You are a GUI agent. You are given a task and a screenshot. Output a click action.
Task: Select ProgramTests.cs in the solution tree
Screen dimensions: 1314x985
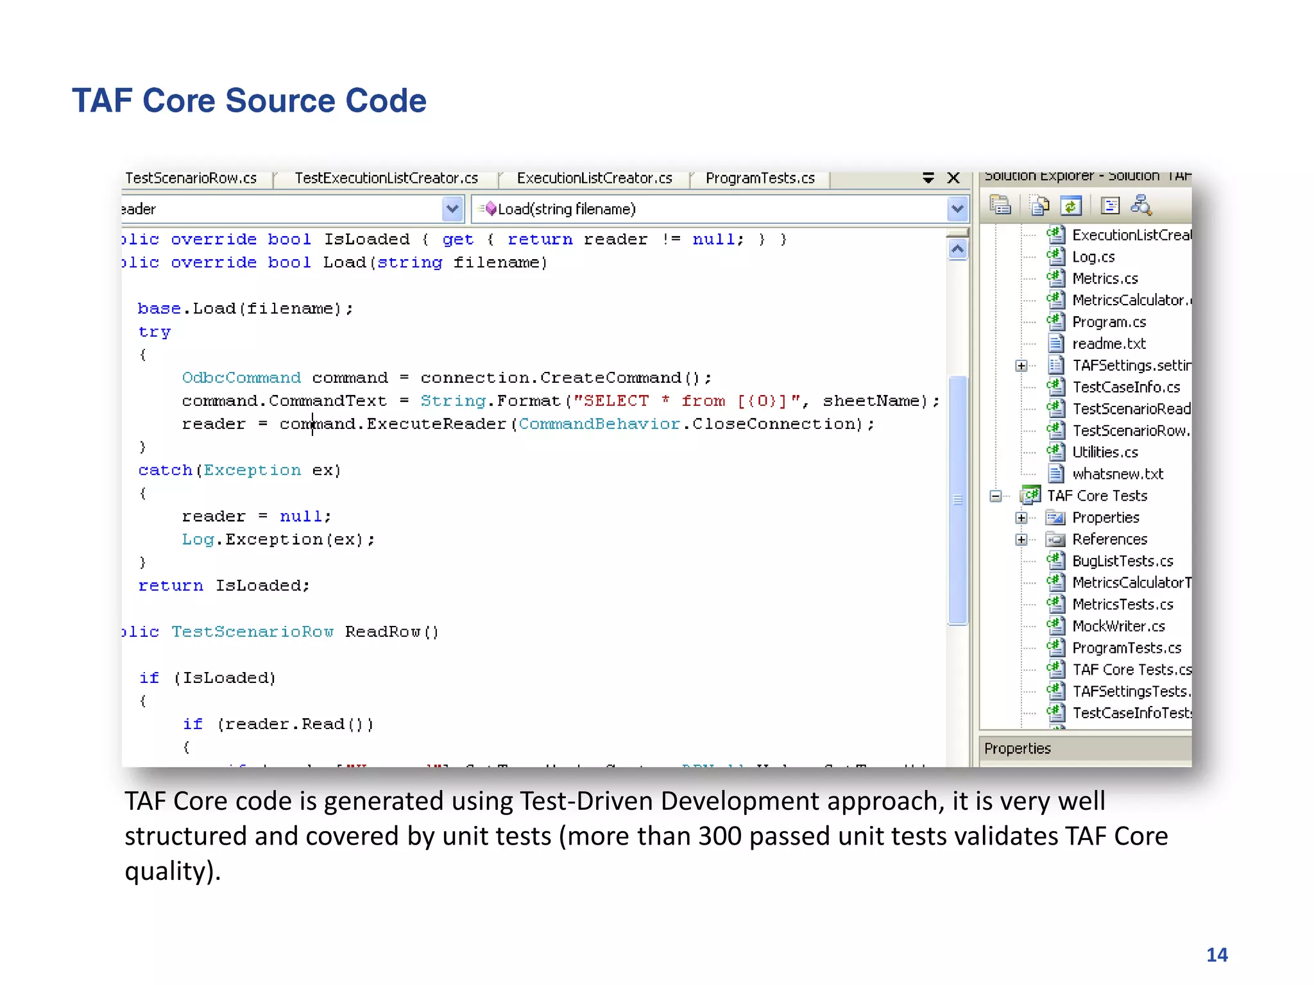click(1127, 648)
